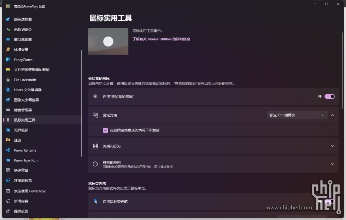Click the sidebar vertical scrollbar

pos(81,103)
